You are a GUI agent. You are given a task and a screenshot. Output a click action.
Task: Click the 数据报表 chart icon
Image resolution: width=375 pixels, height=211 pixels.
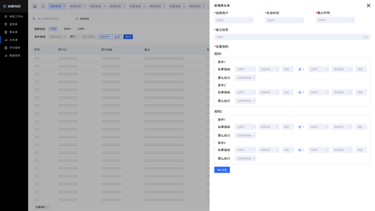pyautogui.click(x=6, y=55)
